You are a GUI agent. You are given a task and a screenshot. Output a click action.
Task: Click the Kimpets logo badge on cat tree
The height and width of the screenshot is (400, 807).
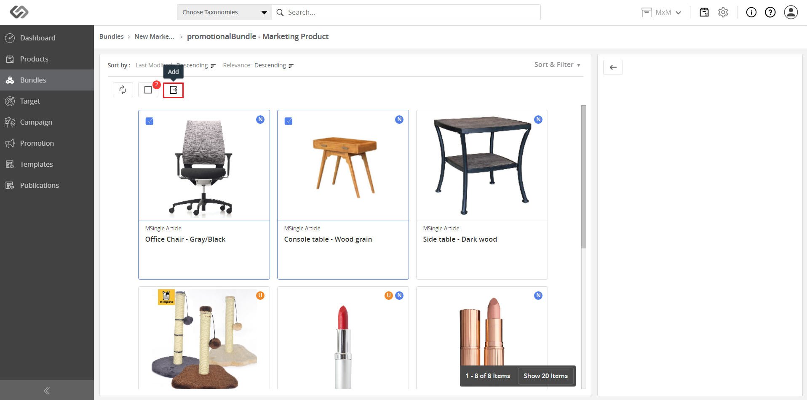coord(166,297)
